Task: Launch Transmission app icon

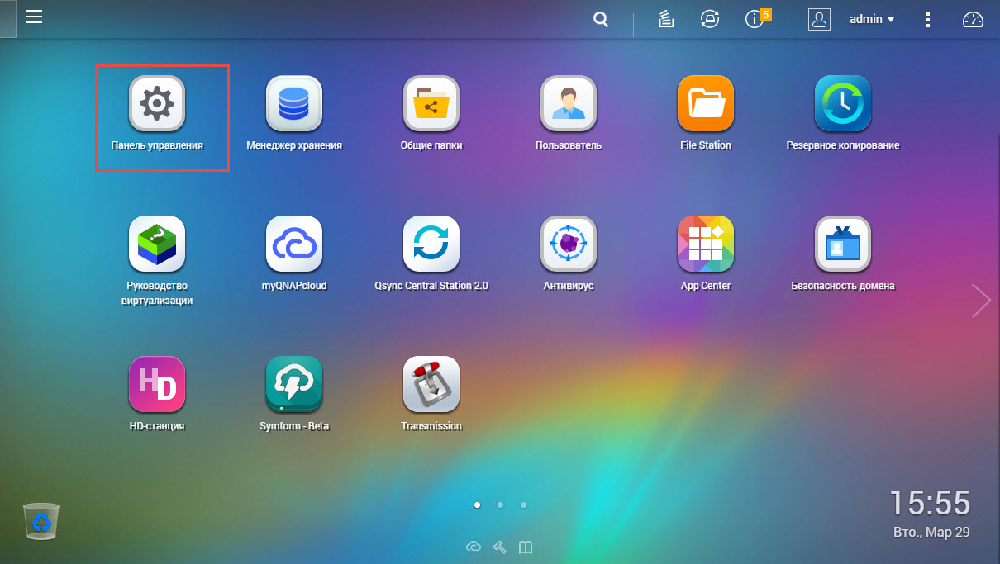Action: pyautogui.click(x=431, y=384)
